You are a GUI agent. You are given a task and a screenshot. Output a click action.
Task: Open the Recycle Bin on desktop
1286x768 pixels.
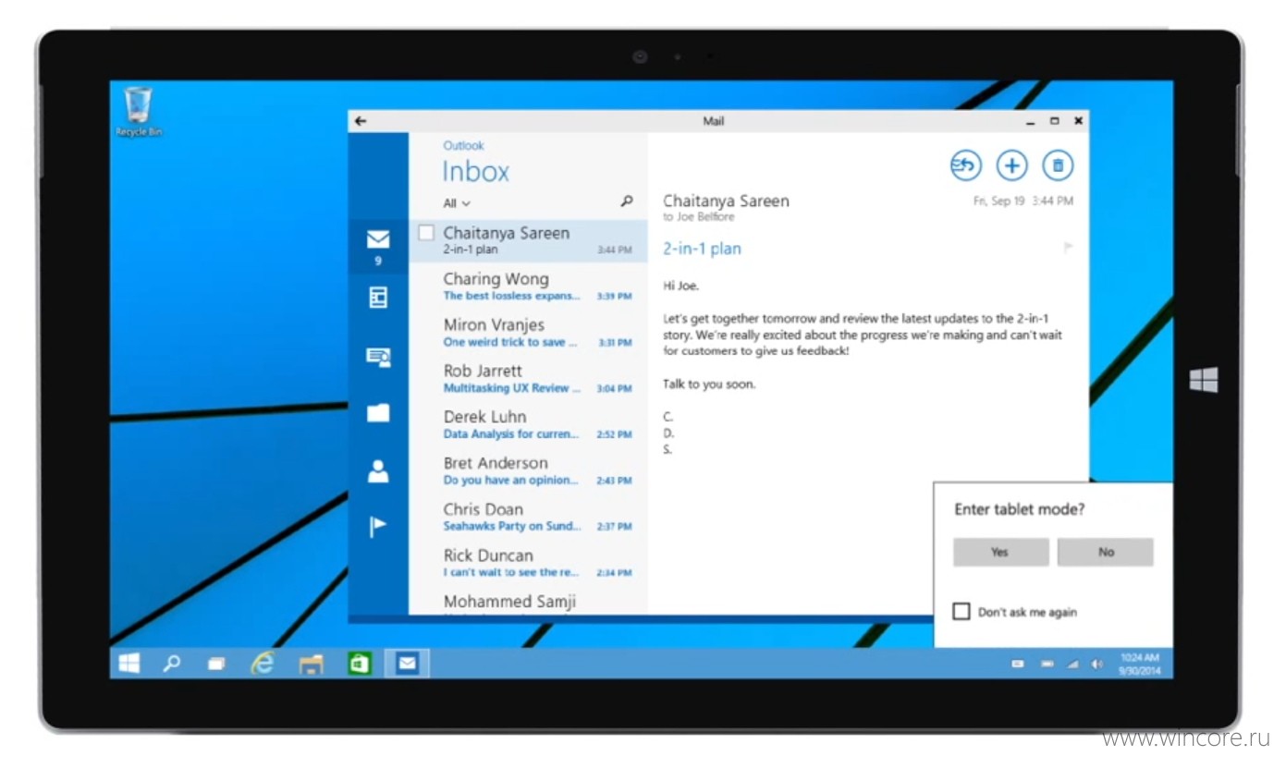point(139,112)
